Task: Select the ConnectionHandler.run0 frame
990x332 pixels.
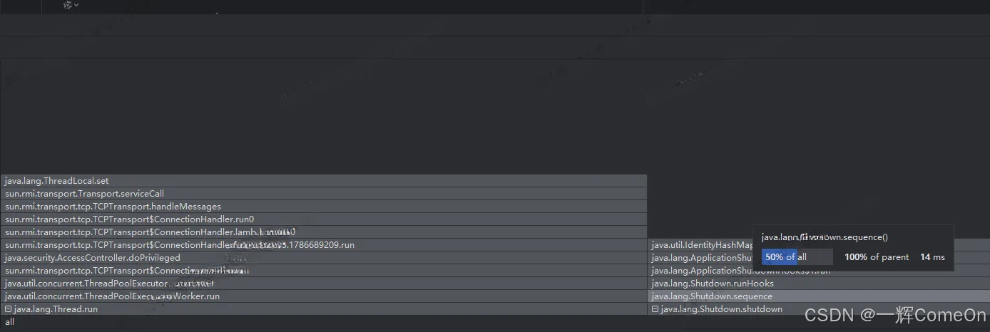Action: coord(324,219)
